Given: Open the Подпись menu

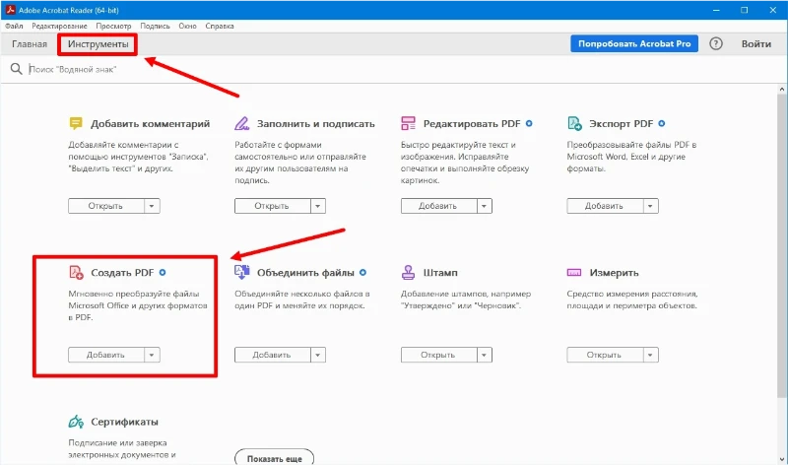Looking at the screenshot, I should (x=155, y=26).
